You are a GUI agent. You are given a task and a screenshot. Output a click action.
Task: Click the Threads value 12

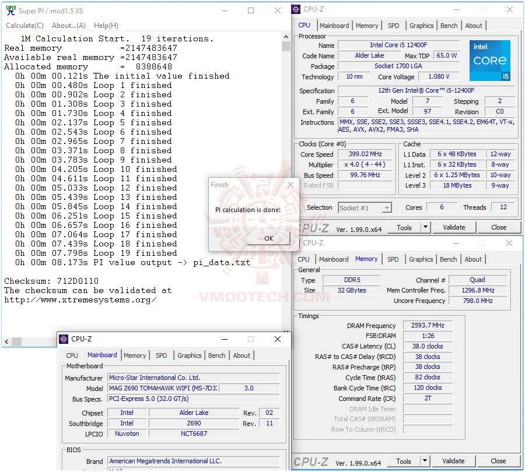[x=503, y=207]
